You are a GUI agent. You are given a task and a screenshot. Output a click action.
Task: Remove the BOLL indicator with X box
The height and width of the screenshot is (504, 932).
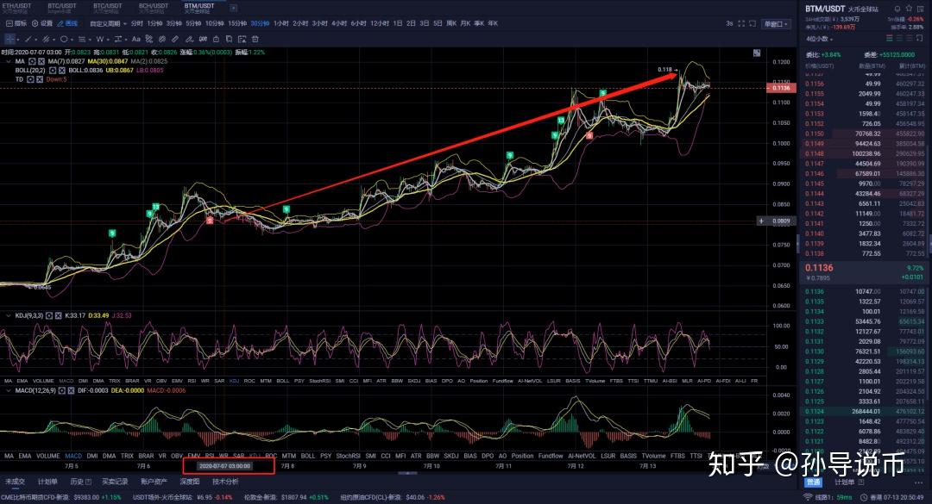click(x=62, y=71)
